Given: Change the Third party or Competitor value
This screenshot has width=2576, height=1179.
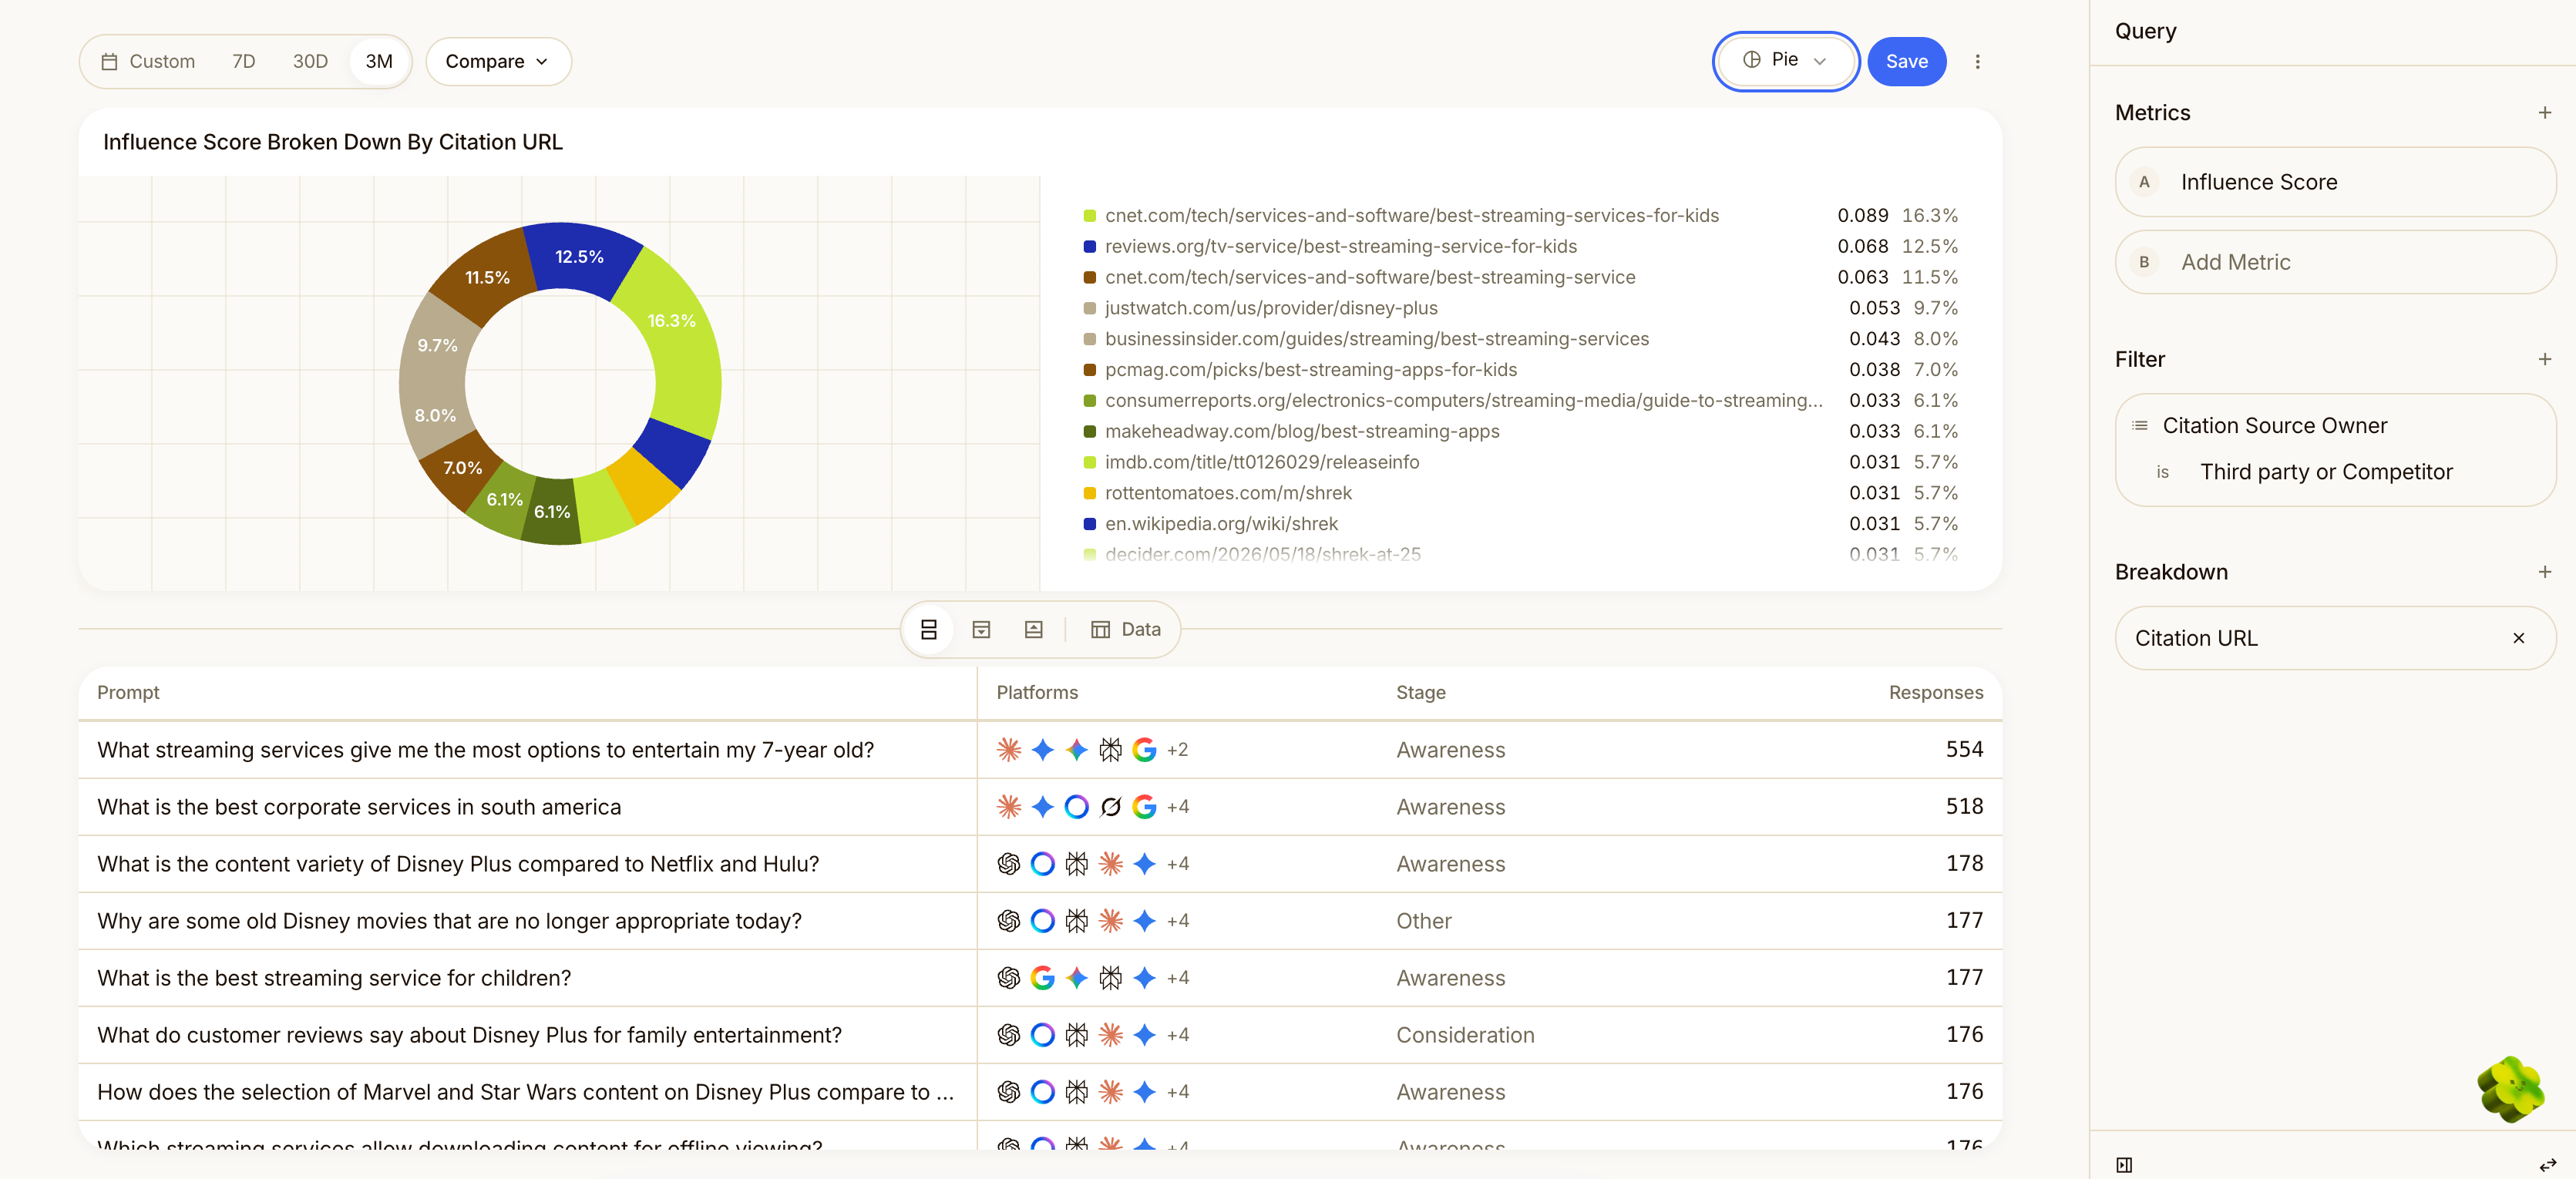Looking at the screenshot, I should tap(2326, 472).
